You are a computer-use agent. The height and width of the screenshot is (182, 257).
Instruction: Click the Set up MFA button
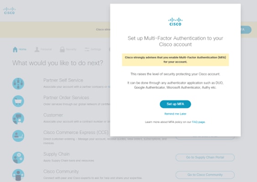(175, 104)
